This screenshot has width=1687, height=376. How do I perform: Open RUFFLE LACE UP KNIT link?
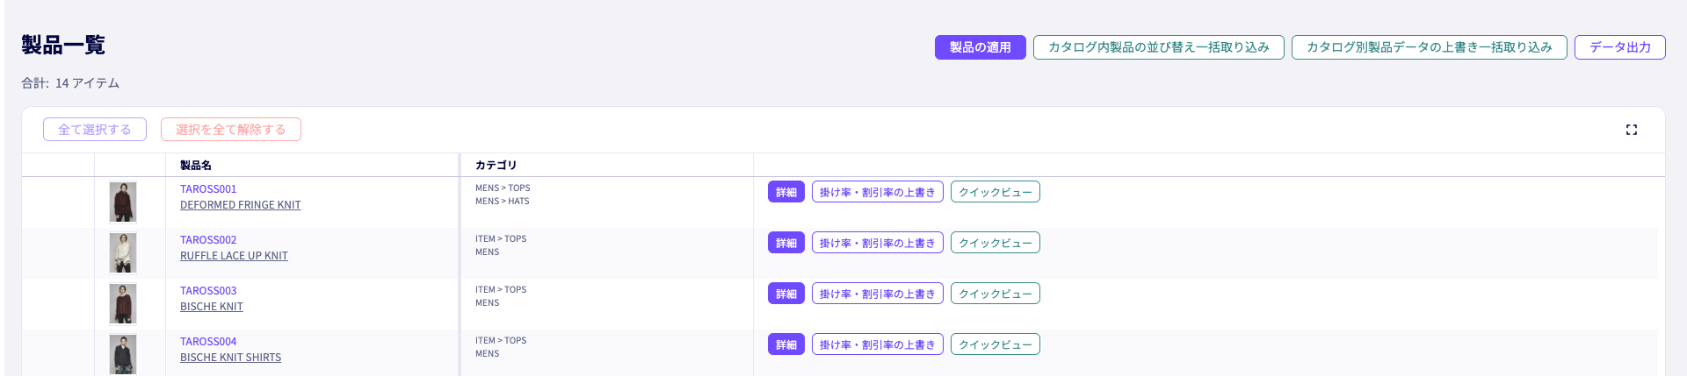(x=234, y=256)
